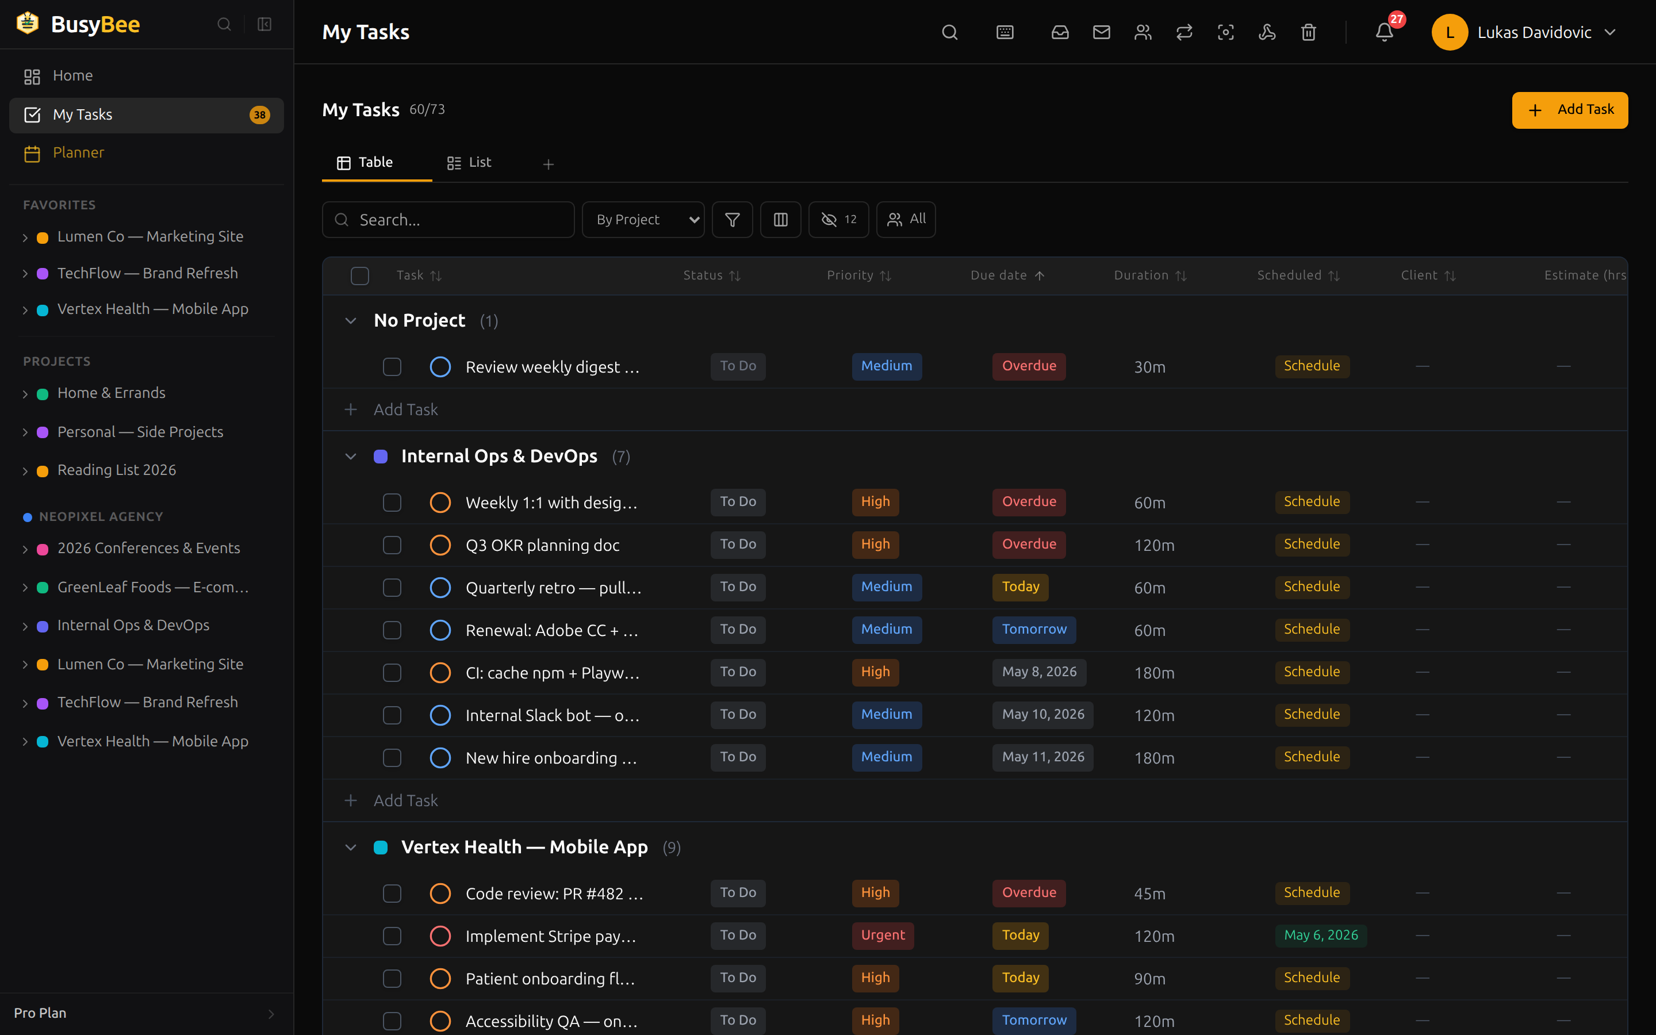The image size is (1656, 1035).
Task: Click the recurring tasks loop icon
Action: pos(1184,32)
